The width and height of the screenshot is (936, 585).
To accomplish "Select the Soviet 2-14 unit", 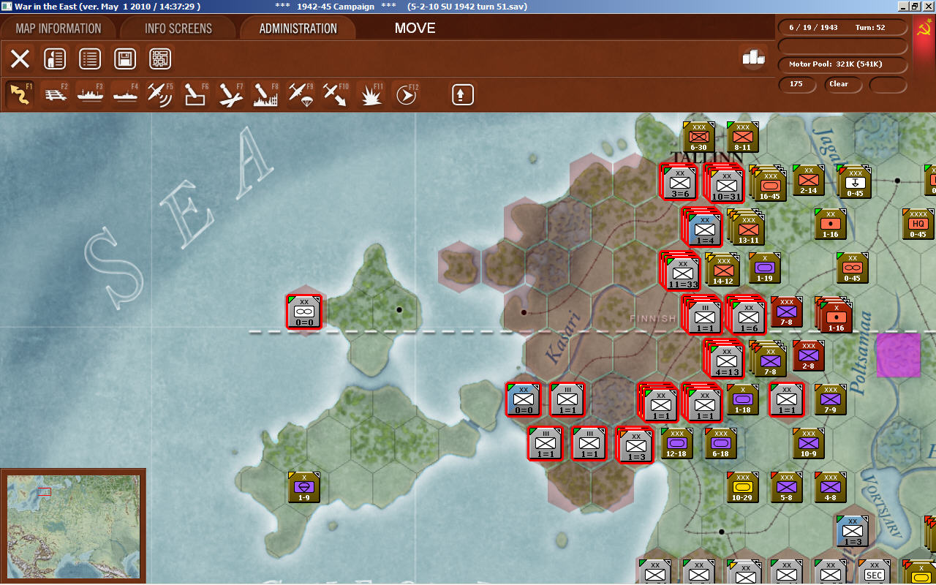I will 808,181.
